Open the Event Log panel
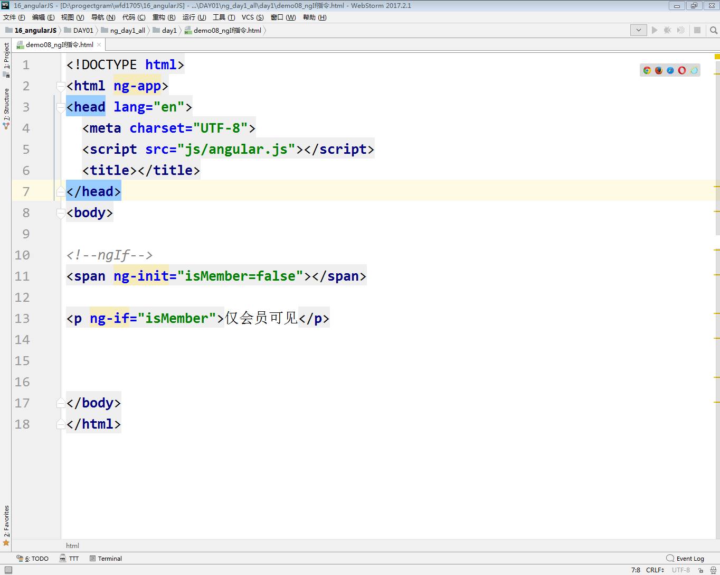 (685, 559)
